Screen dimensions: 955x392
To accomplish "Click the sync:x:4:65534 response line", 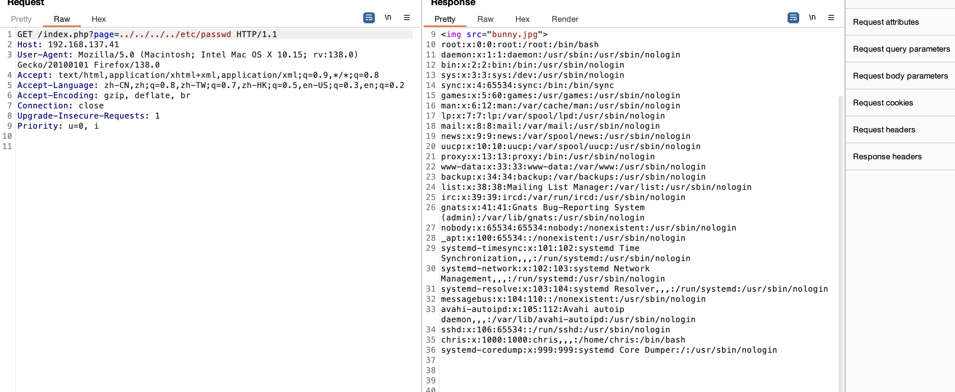I will pos(527,85).
